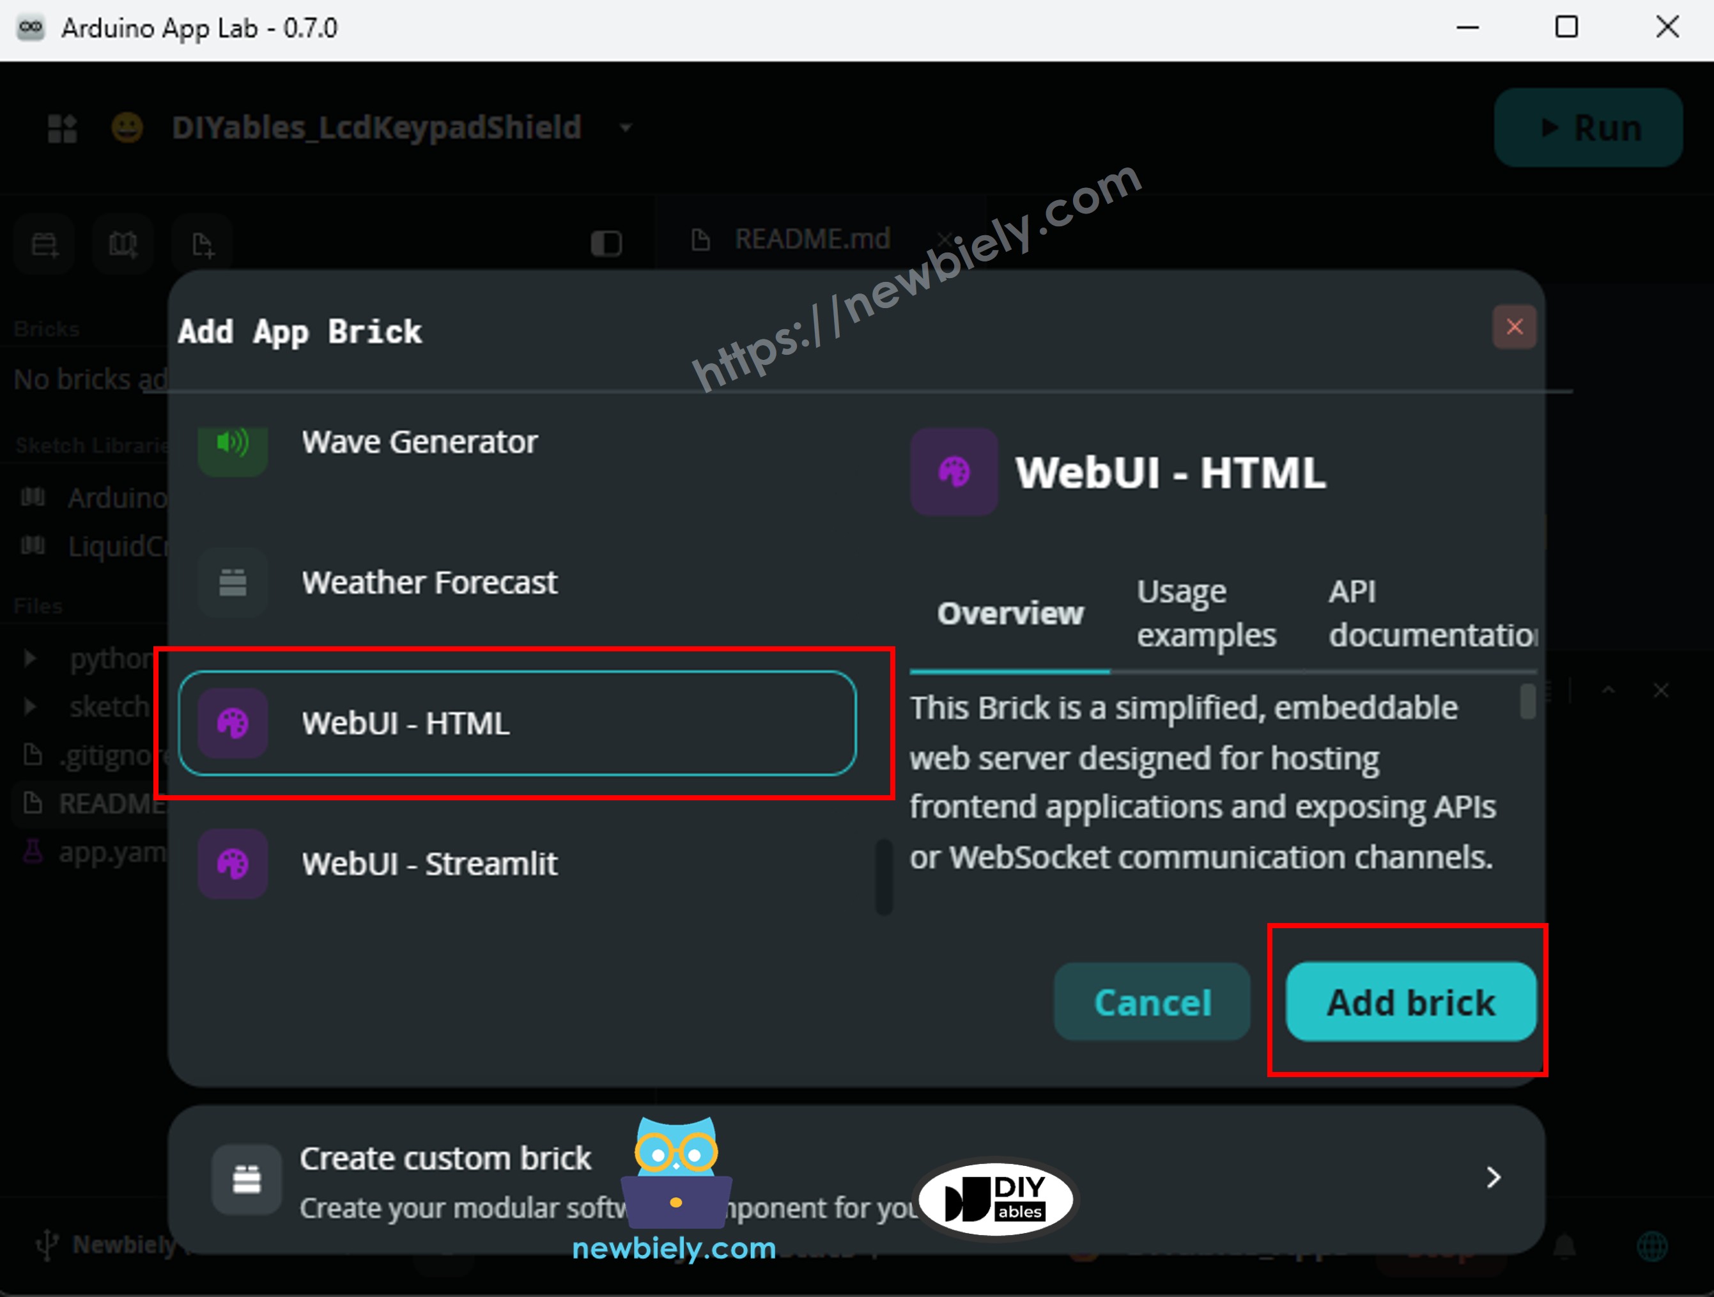Open README.md in the file tree
Image resolution: width=1714 pixels, height=1297 pixels.
point(89,803)
